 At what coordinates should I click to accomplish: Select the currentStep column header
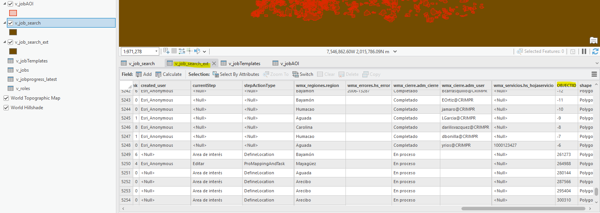[217, 85]
